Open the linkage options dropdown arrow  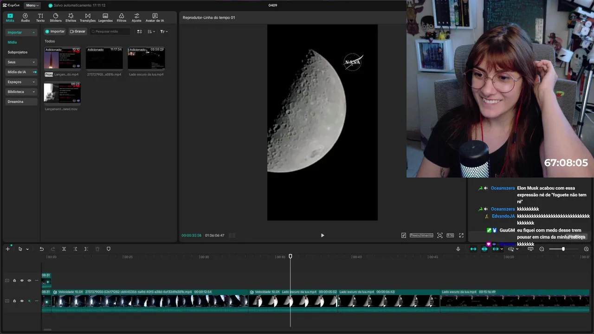[502, 249]
